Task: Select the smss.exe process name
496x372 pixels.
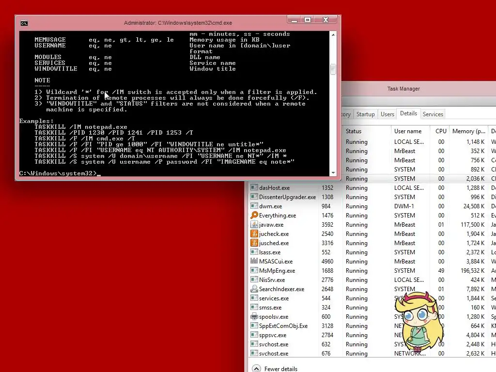Action: (270, 307)
